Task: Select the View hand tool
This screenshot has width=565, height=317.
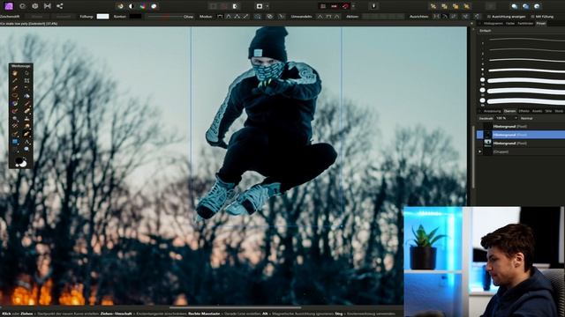Action: (15, 73)
